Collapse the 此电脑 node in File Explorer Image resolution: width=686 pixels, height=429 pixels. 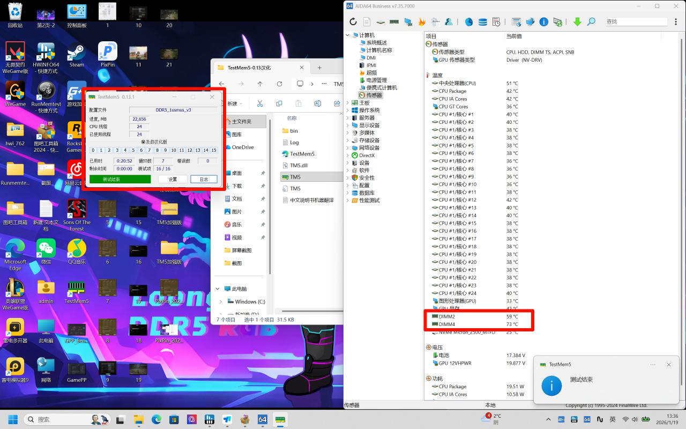tap(218, 289)
